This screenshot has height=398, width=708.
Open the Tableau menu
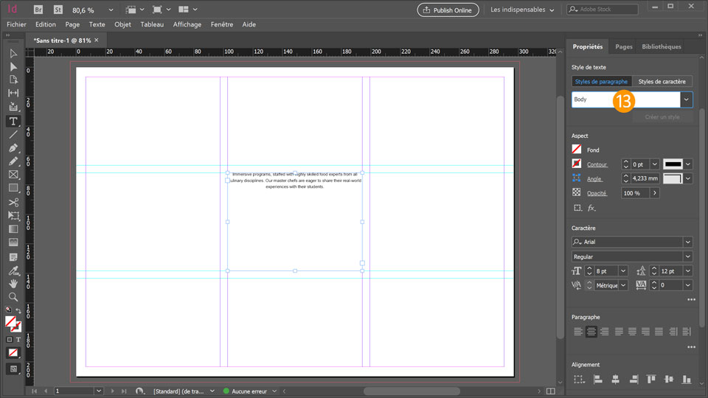152,24
